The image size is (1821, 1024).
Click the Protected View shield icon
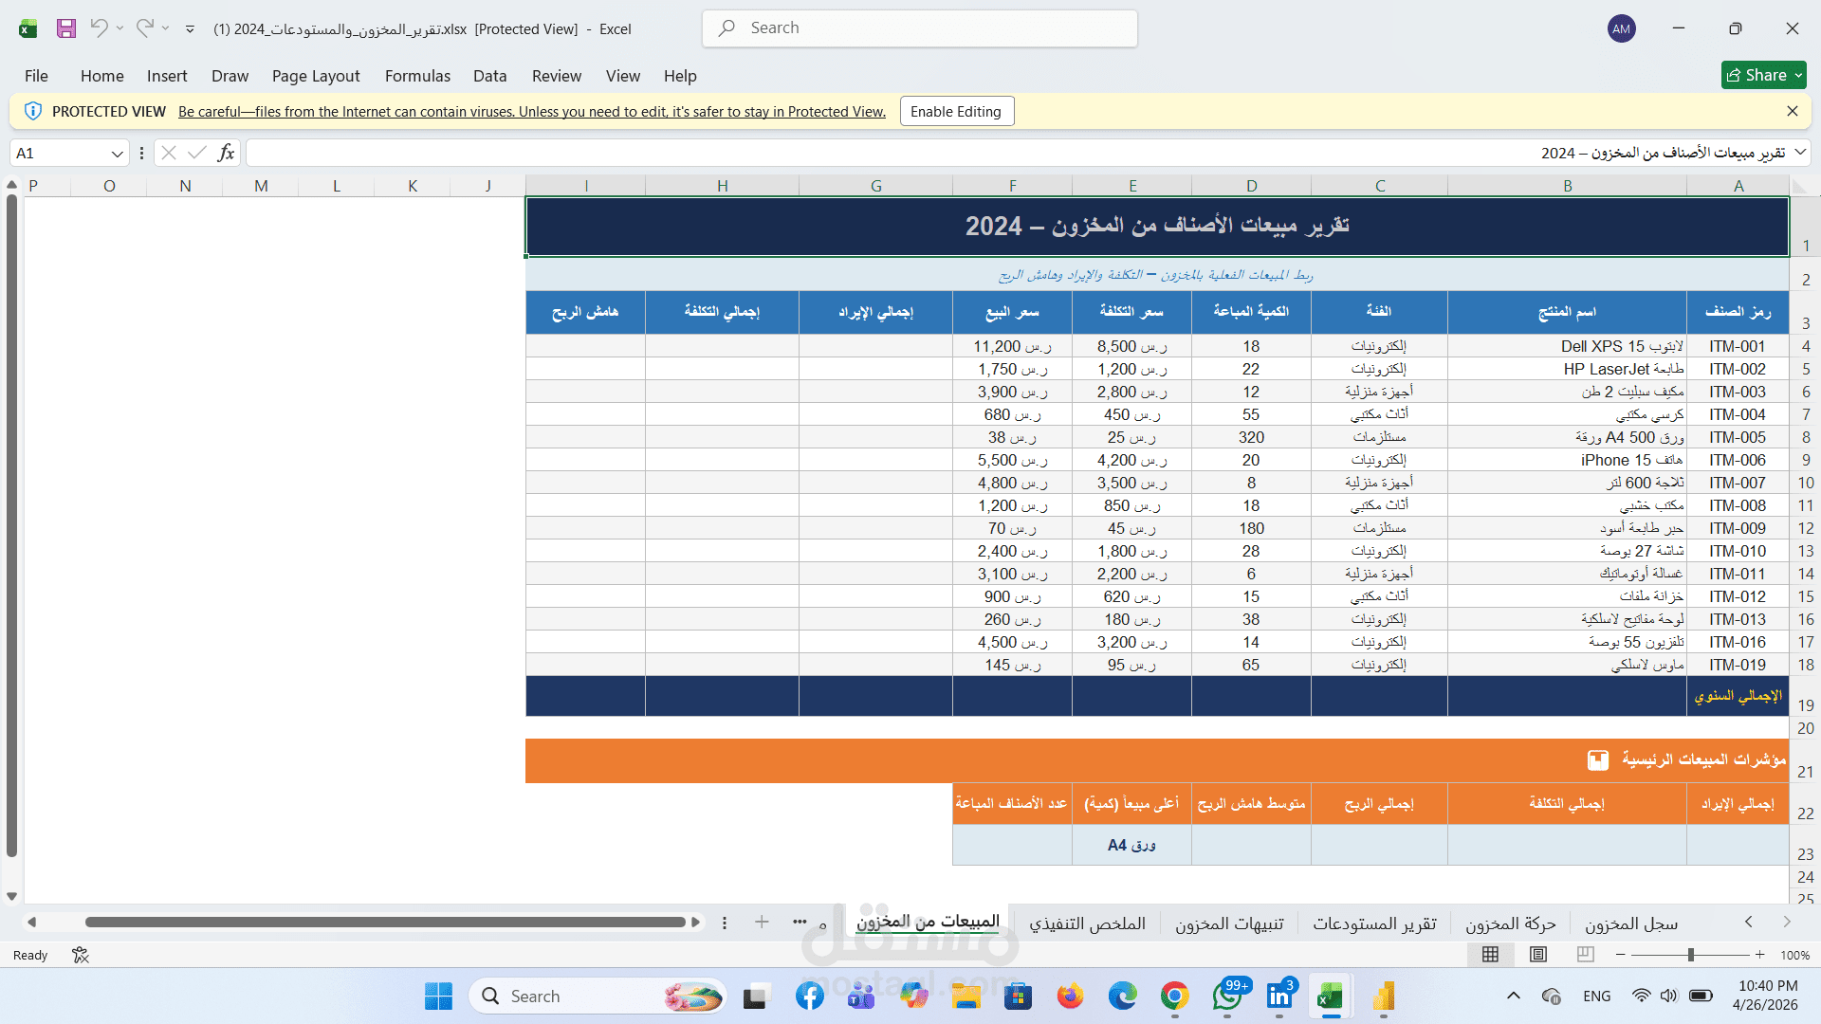[33, 111]
